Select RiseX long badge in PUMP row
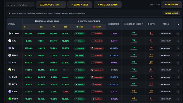Image resolution: width=183 pixels, height=103 pixels. click(79, 55)
